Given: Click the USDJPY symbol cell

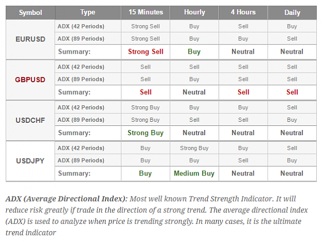Looking at the screenshot, I should pos(30,161).
